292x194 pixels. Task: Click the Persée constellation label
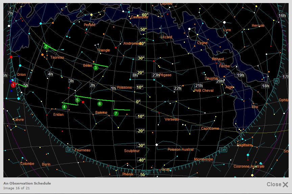[90, 25]
